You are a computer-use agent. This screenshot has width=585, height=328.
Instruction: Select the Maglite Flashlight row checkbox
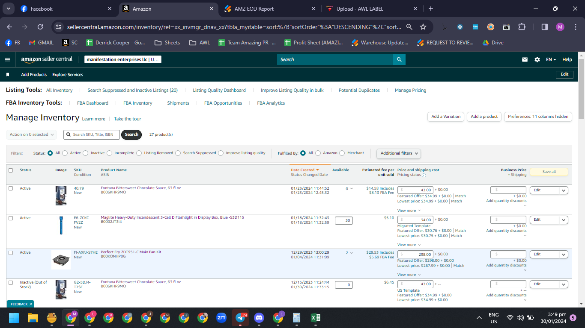point(11,218)
